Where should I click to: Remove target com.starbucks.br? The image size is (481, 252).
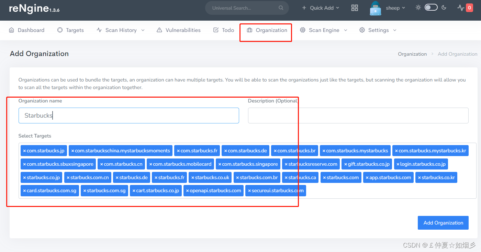(275, 151)
